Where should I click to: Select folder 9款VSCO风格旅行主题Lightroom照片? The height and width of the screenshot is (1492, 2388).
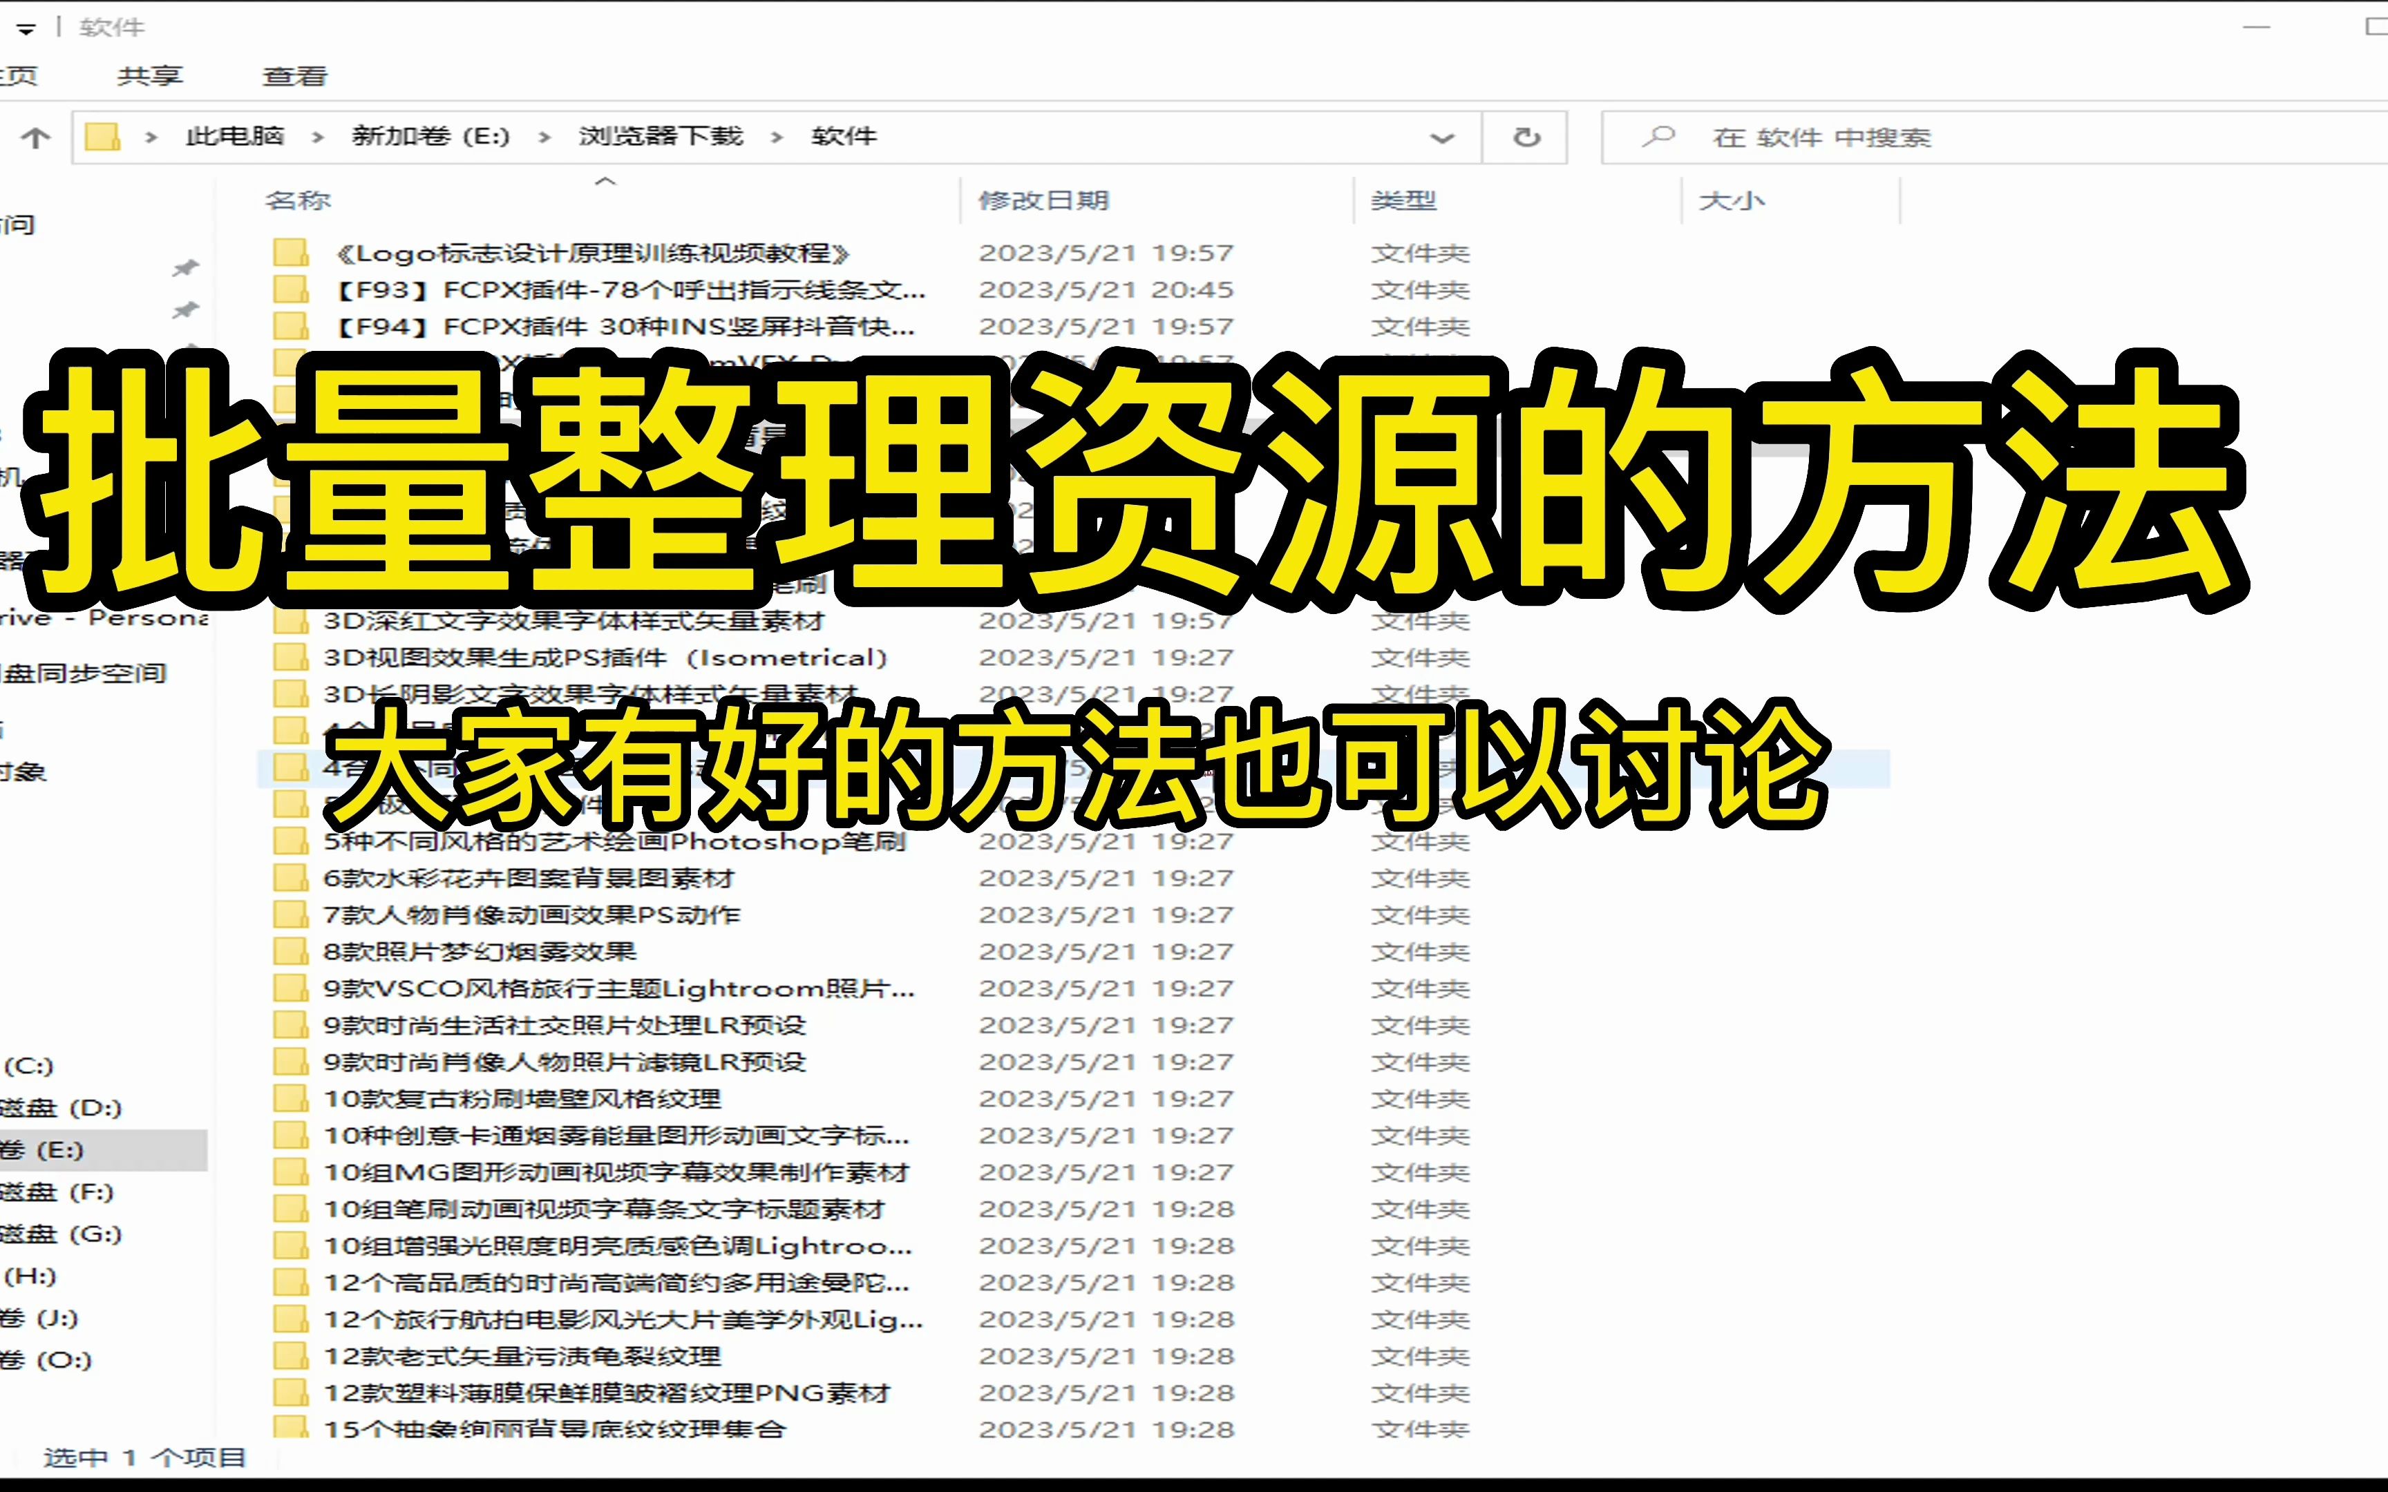coord(620,988)
